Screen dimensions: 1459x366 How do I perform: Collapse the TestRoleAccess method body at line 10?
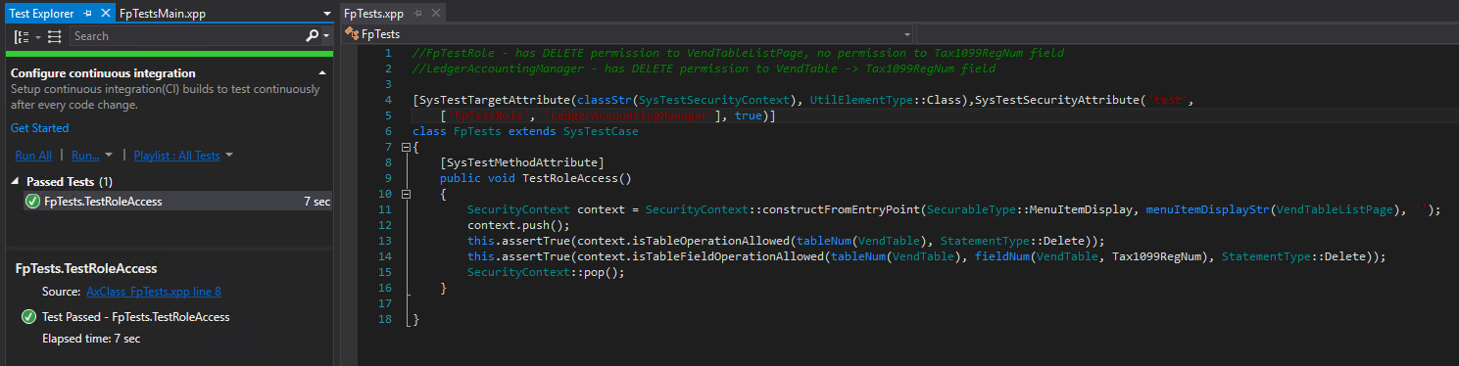pos(407,195)
